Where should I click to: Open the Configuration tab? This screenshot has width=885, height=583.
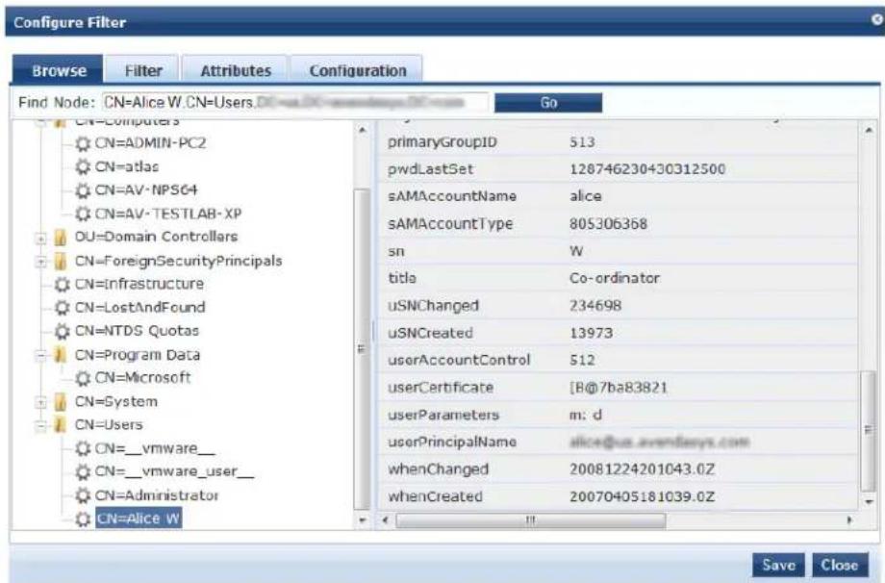tap(357, 70)
